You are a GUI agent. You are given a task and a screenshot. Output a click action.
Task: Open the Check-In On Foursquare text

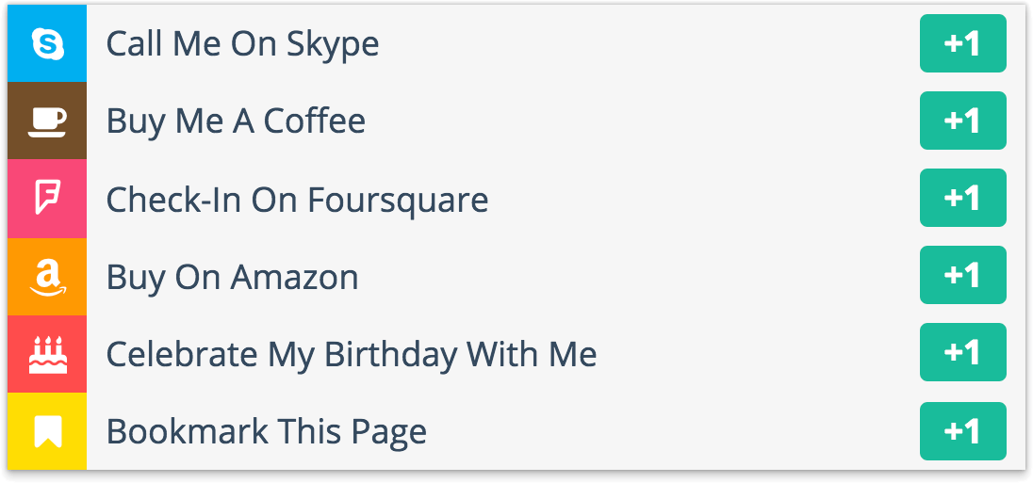[297, 200]
